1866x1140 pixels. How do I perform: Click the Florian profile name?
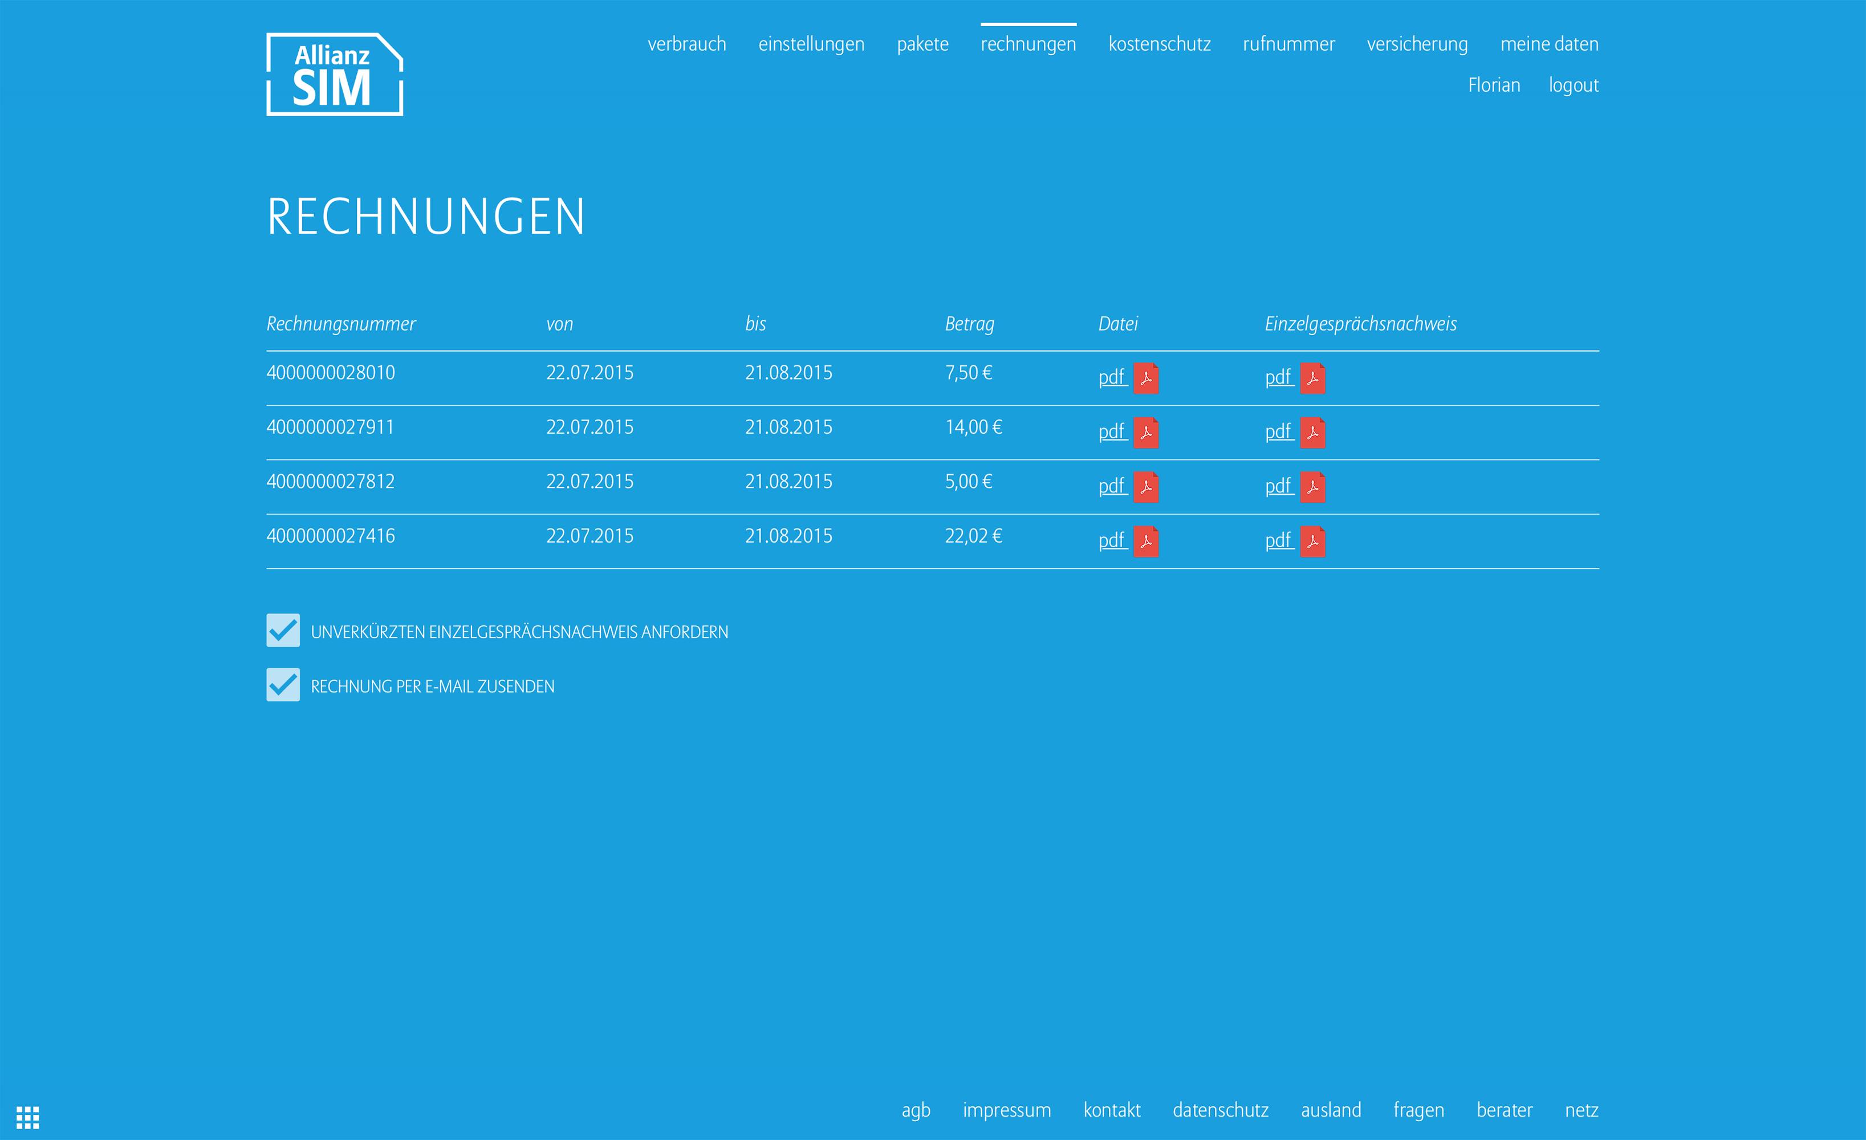1494,85
